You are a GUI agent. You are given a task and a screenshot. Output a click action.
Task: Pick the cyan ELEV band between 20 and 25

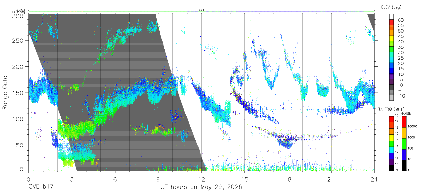coord(392,61)
